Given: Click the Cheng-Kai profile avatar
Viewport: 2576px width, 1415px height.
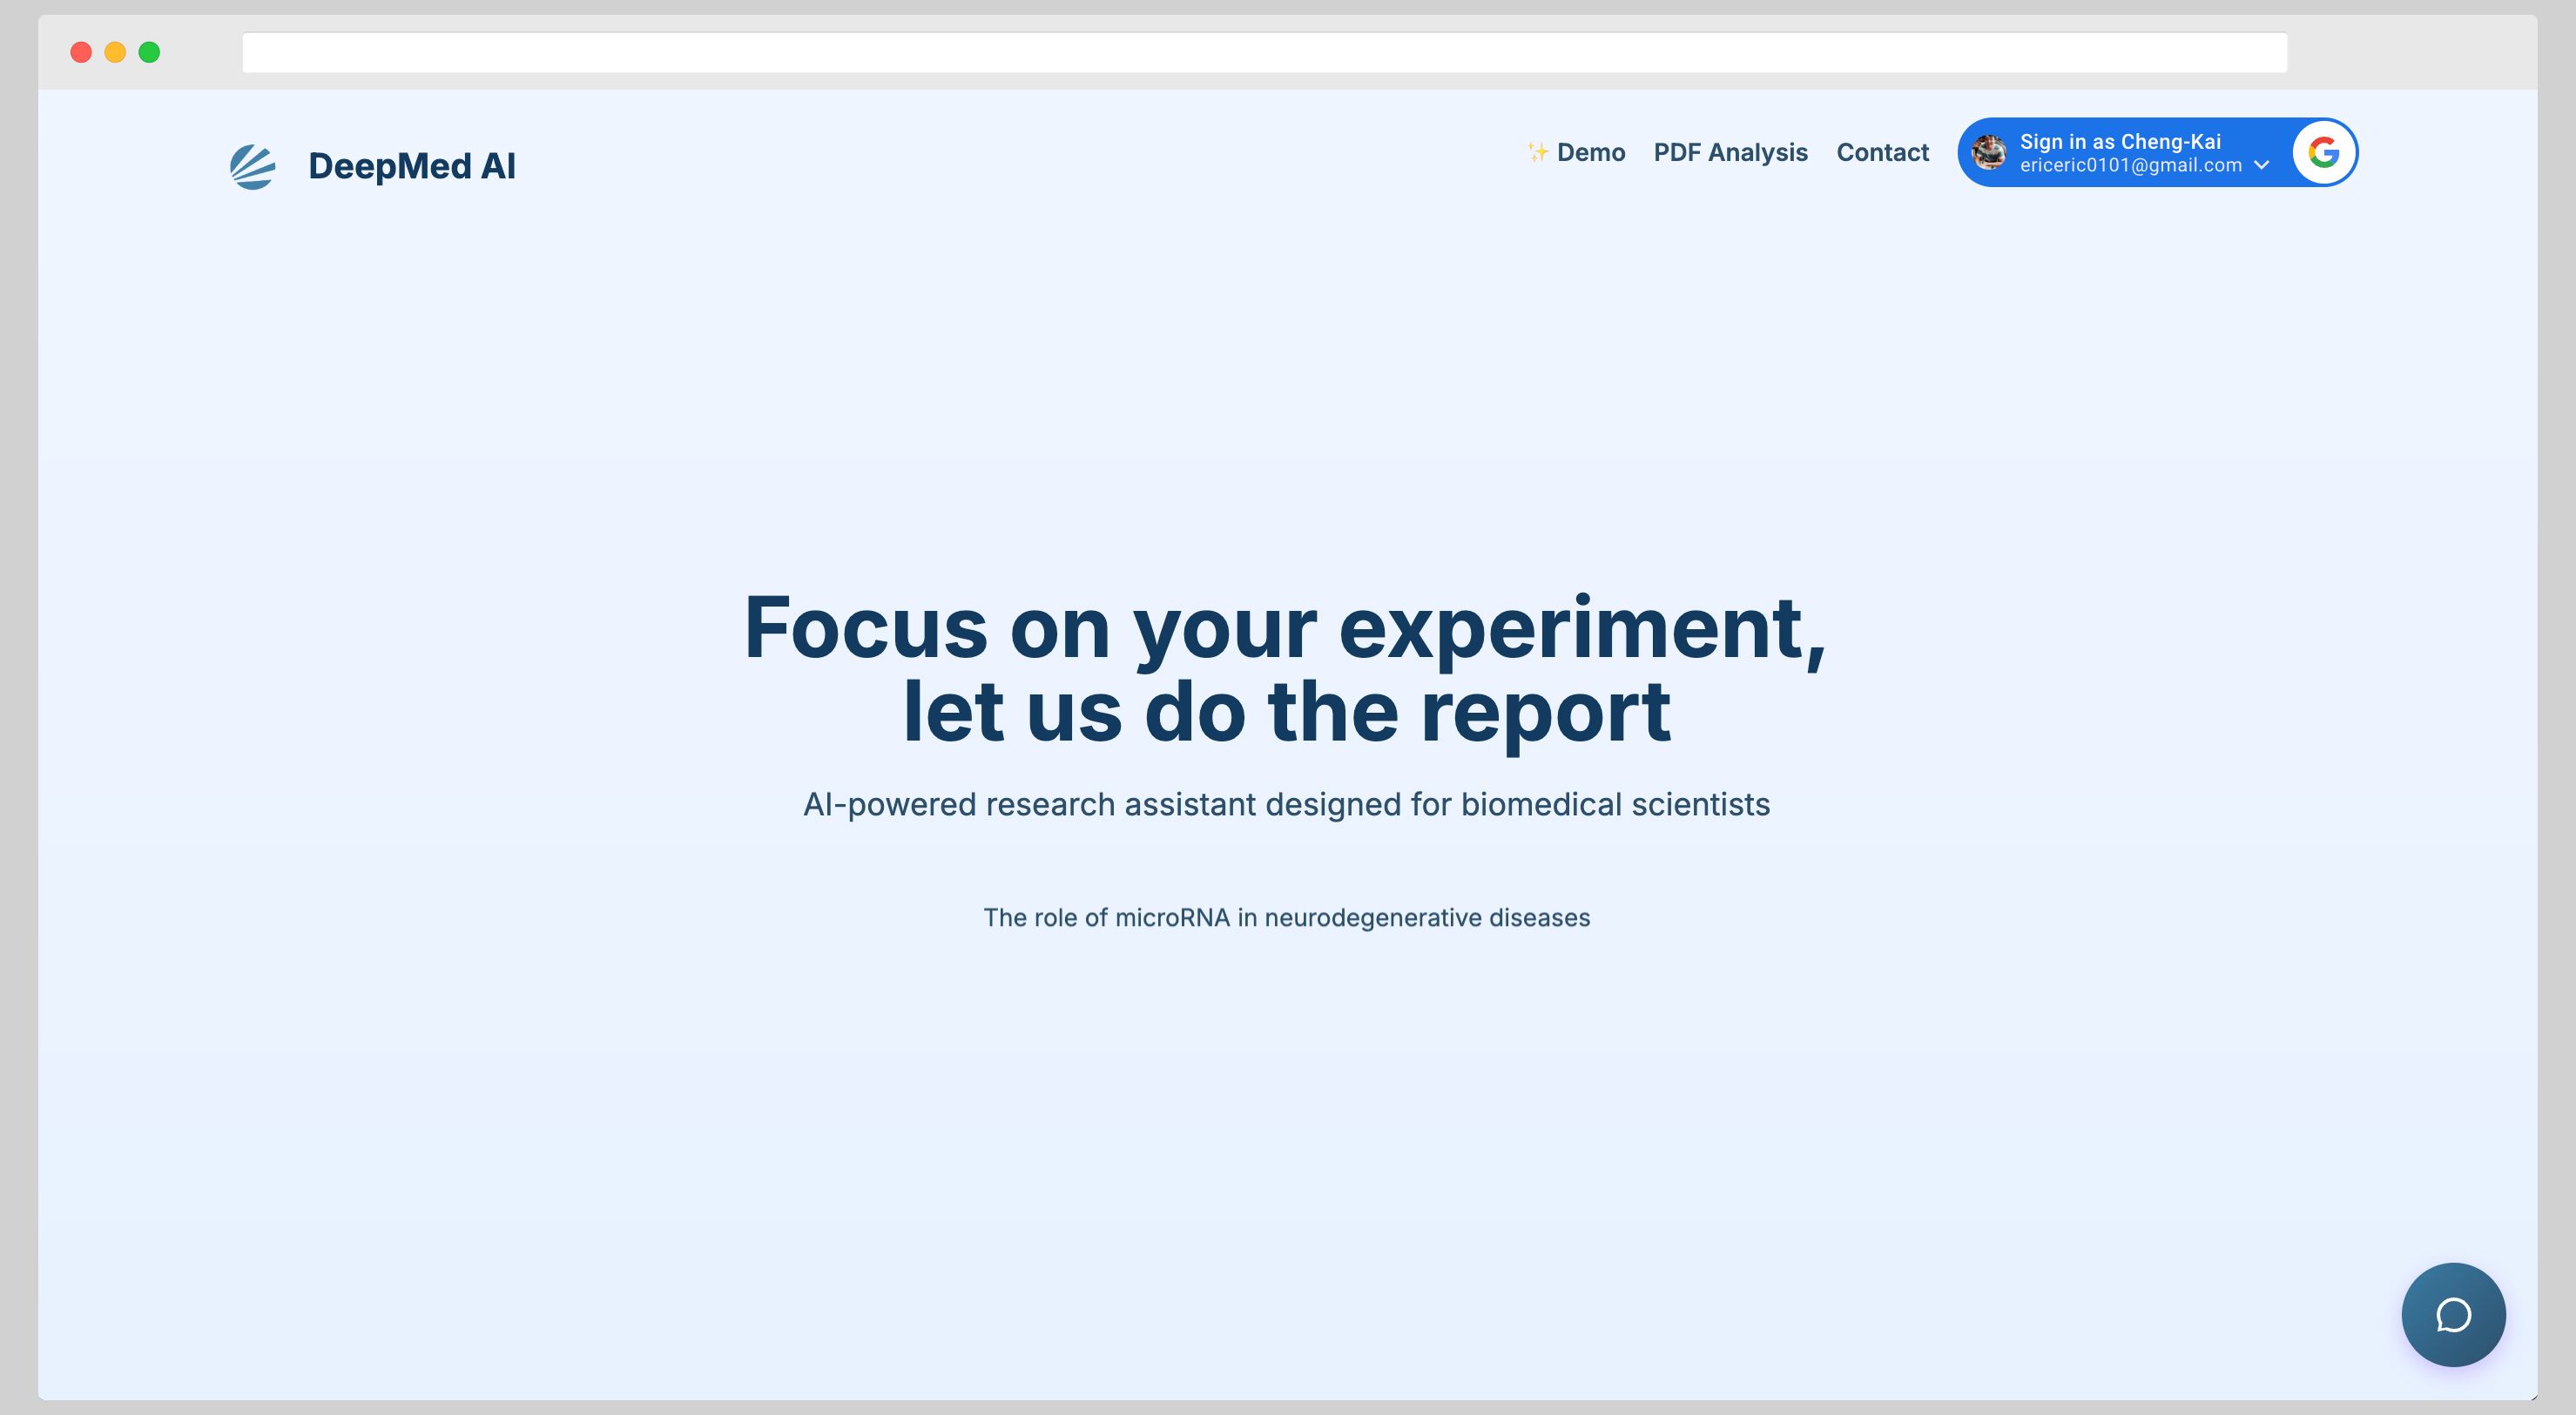Looking at the screenshot, I should point(1988,153).
